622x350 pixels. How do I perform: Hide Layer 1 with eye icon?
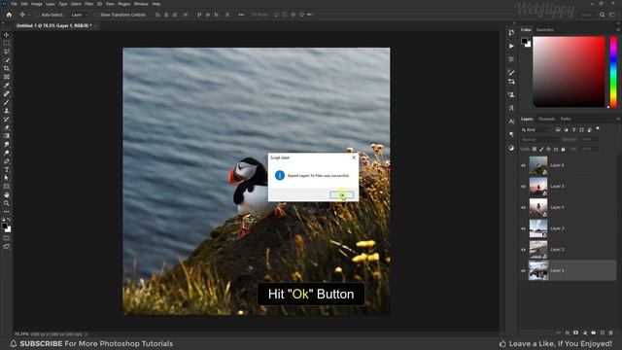coord(523,270)
